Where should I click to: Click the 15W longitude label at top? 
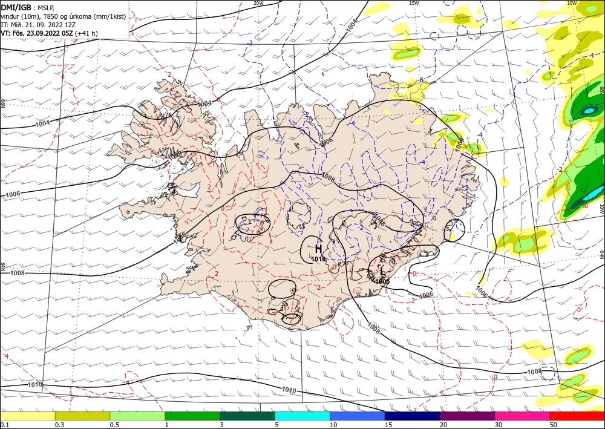click(414, 3)
